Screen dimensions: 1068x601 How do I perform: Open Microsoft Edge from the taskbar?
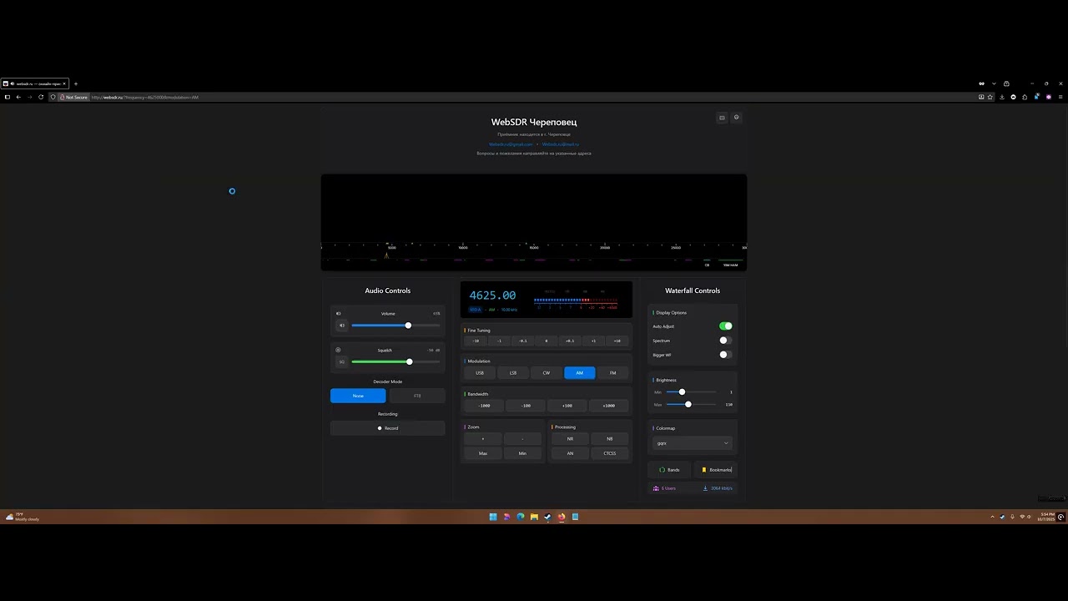click(x=520, y=517)
